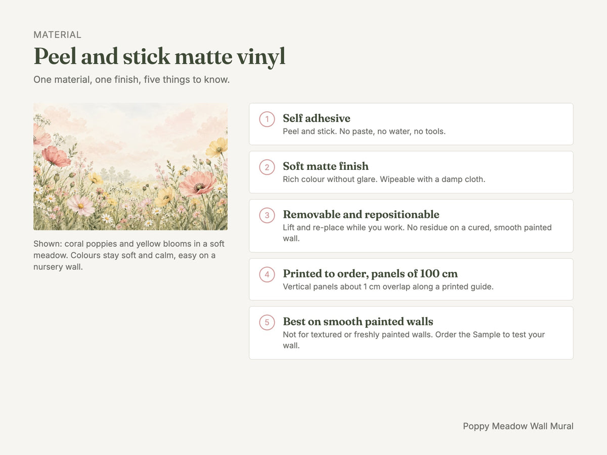The height and width of the screenshot is (455, 607).
Task: Click the circled number 5 icon
Action: coord(267,323)
